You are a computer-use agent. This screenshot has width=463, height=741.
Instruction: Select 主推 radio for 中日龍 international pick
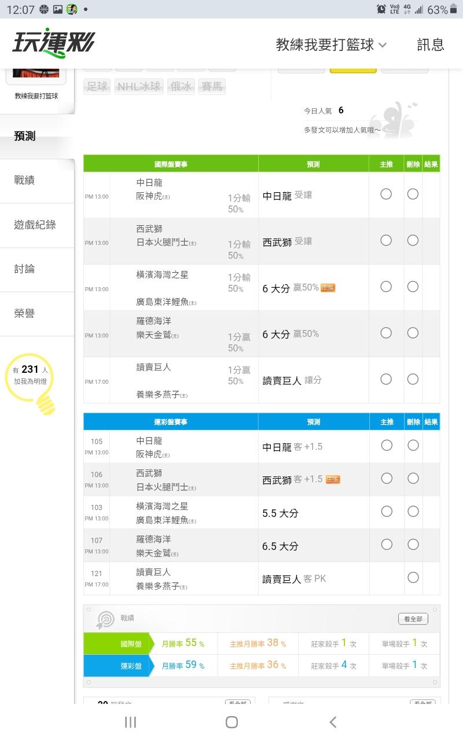pos(386,194)
